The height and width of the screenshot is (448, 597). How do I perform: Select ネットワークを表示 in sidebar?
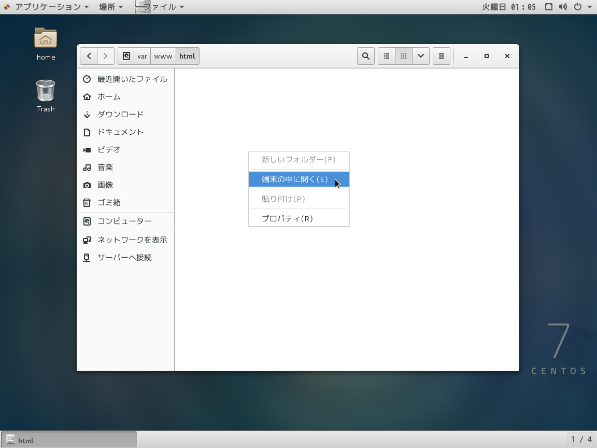125,240
